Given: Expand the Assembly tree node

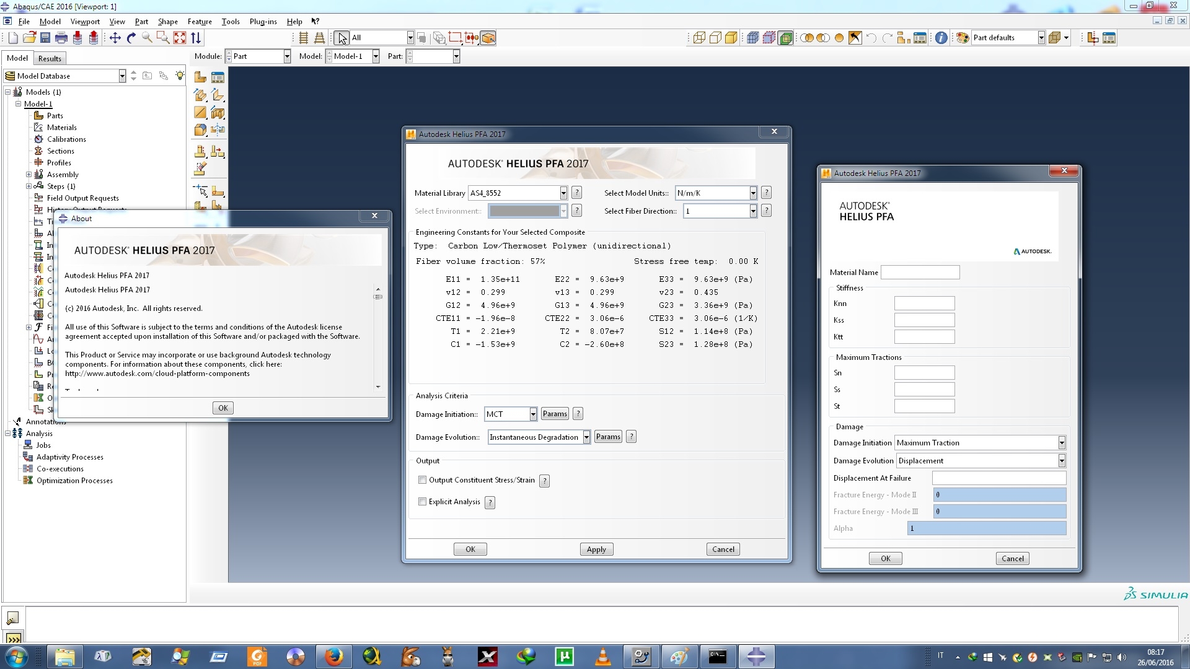Looking at the screenshot, I should point(29,175).
